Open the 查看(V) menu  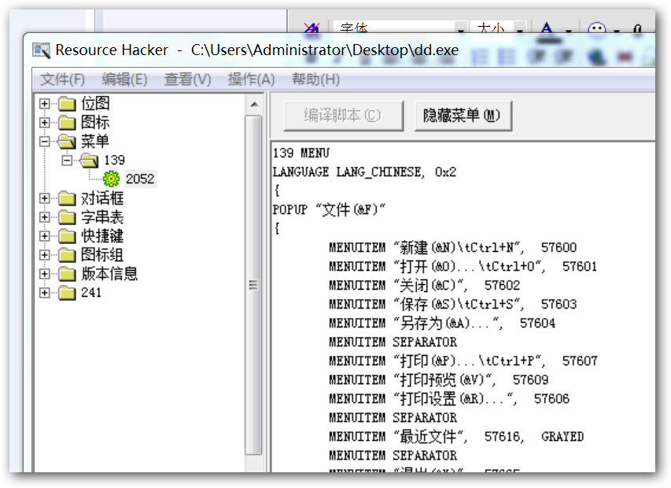[187, 79]
